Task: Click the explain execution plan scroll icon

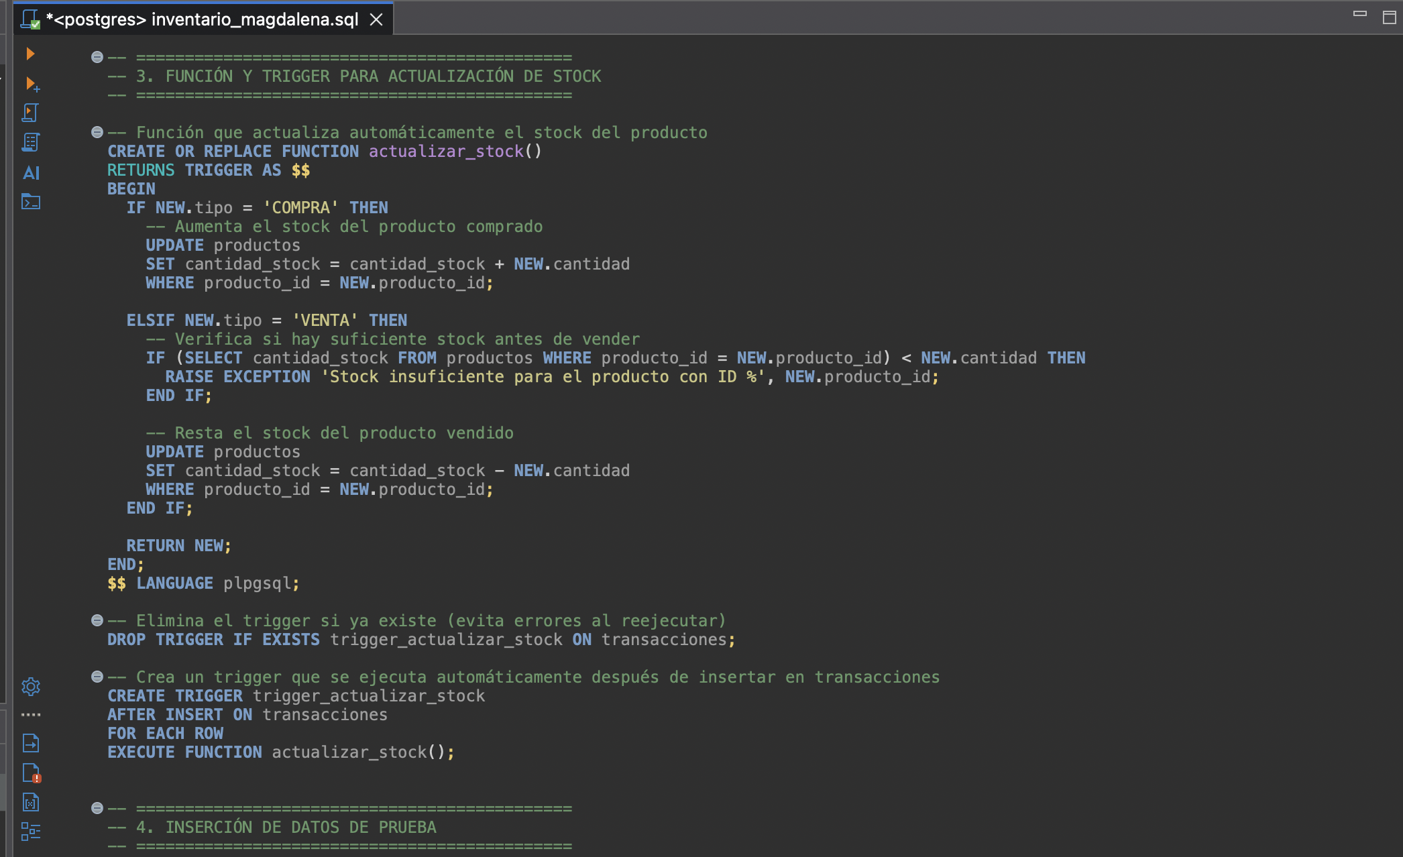Action: click(30, 142)
